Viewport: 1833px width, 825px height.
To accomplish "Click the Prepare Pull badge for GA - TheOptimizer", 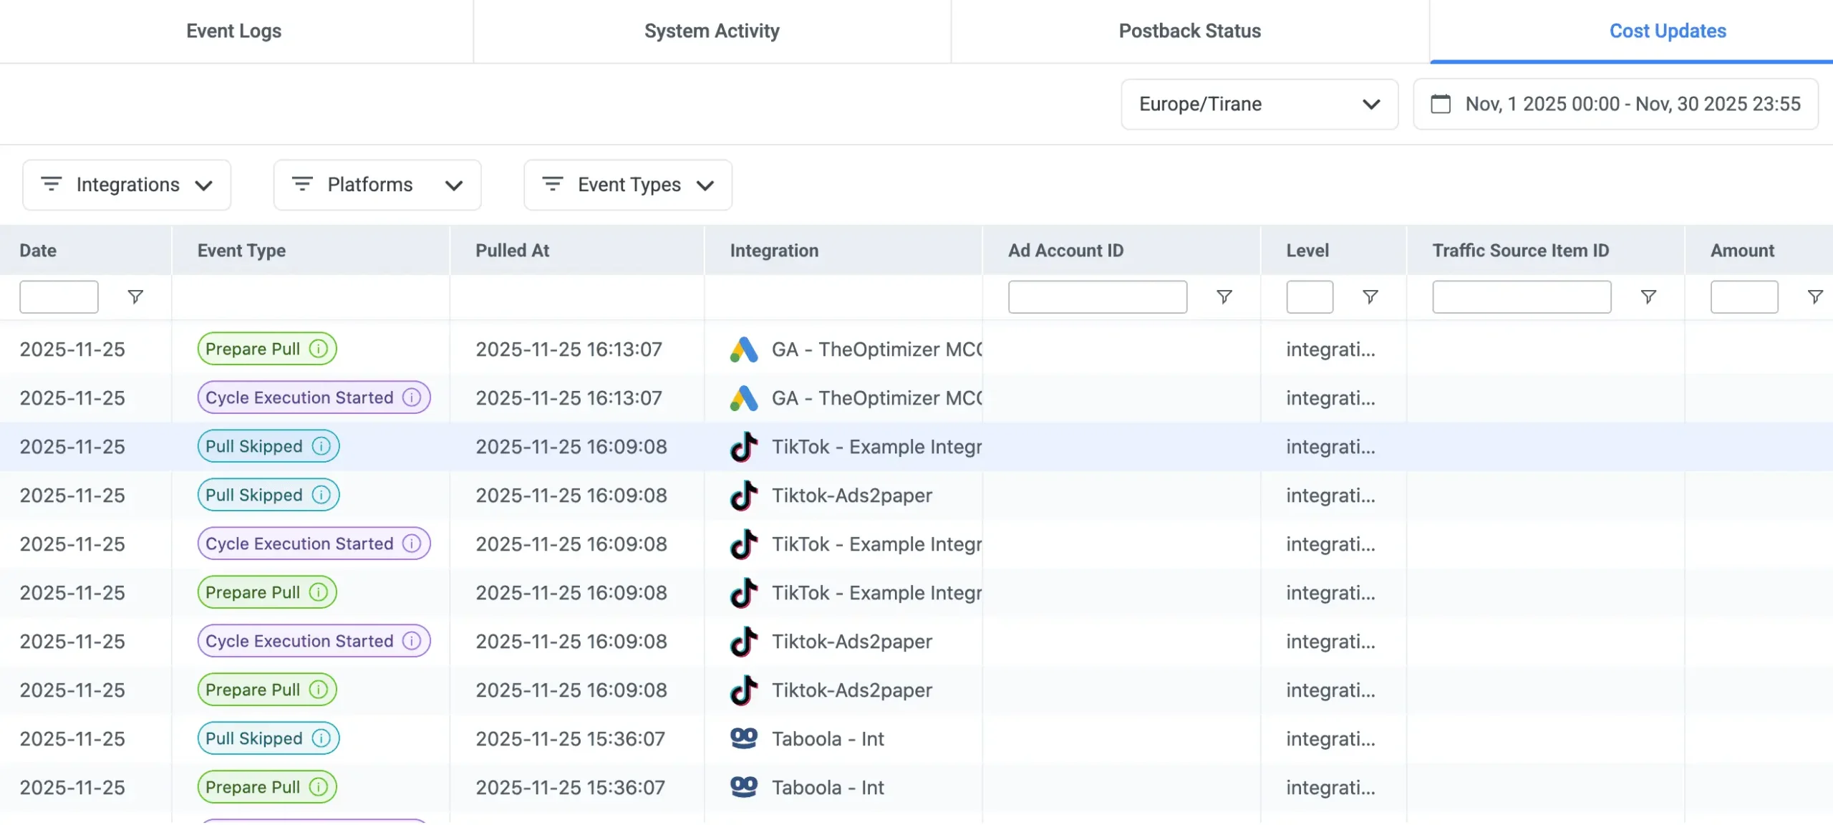I will click(x=267, y=349).
